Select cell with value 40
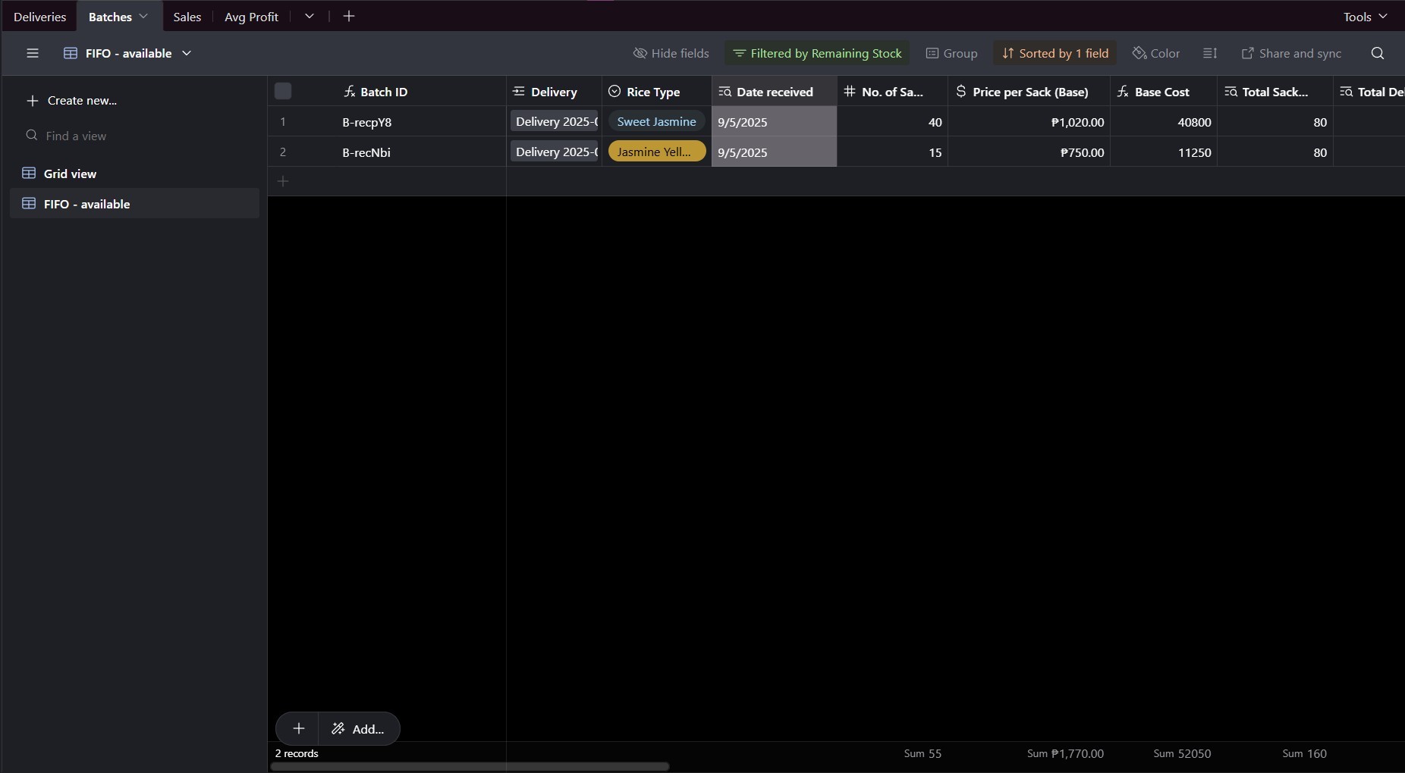Viewport: 1405px width, 773px height. click(892, 121)
